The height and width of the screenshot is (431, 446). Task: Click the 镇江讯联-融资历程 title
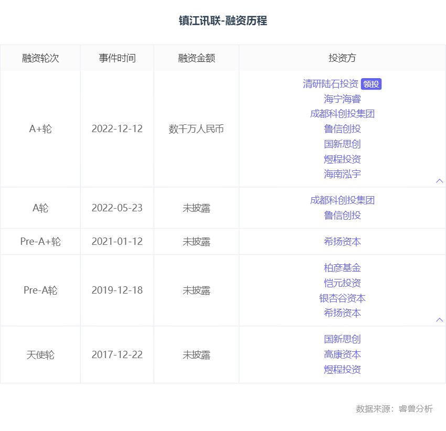(x=223, y=21)
